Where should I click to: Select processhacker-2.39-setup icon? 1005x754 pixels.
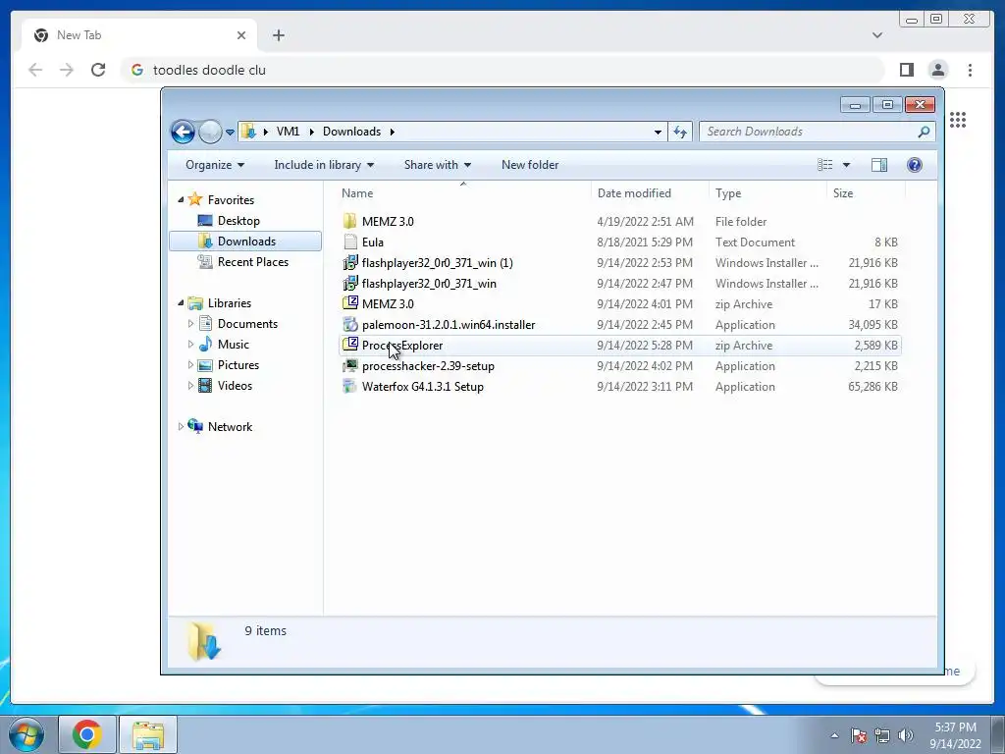pos(350,365)
